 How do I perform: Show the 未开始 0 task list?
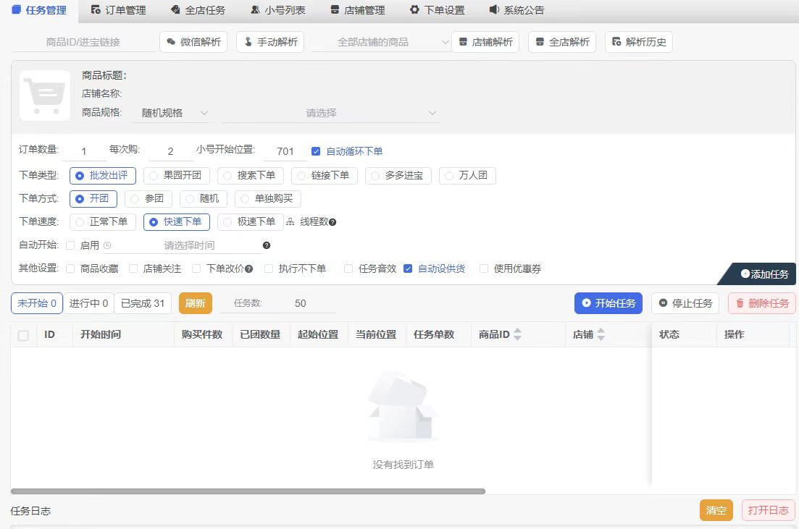[x=37, y=303]
